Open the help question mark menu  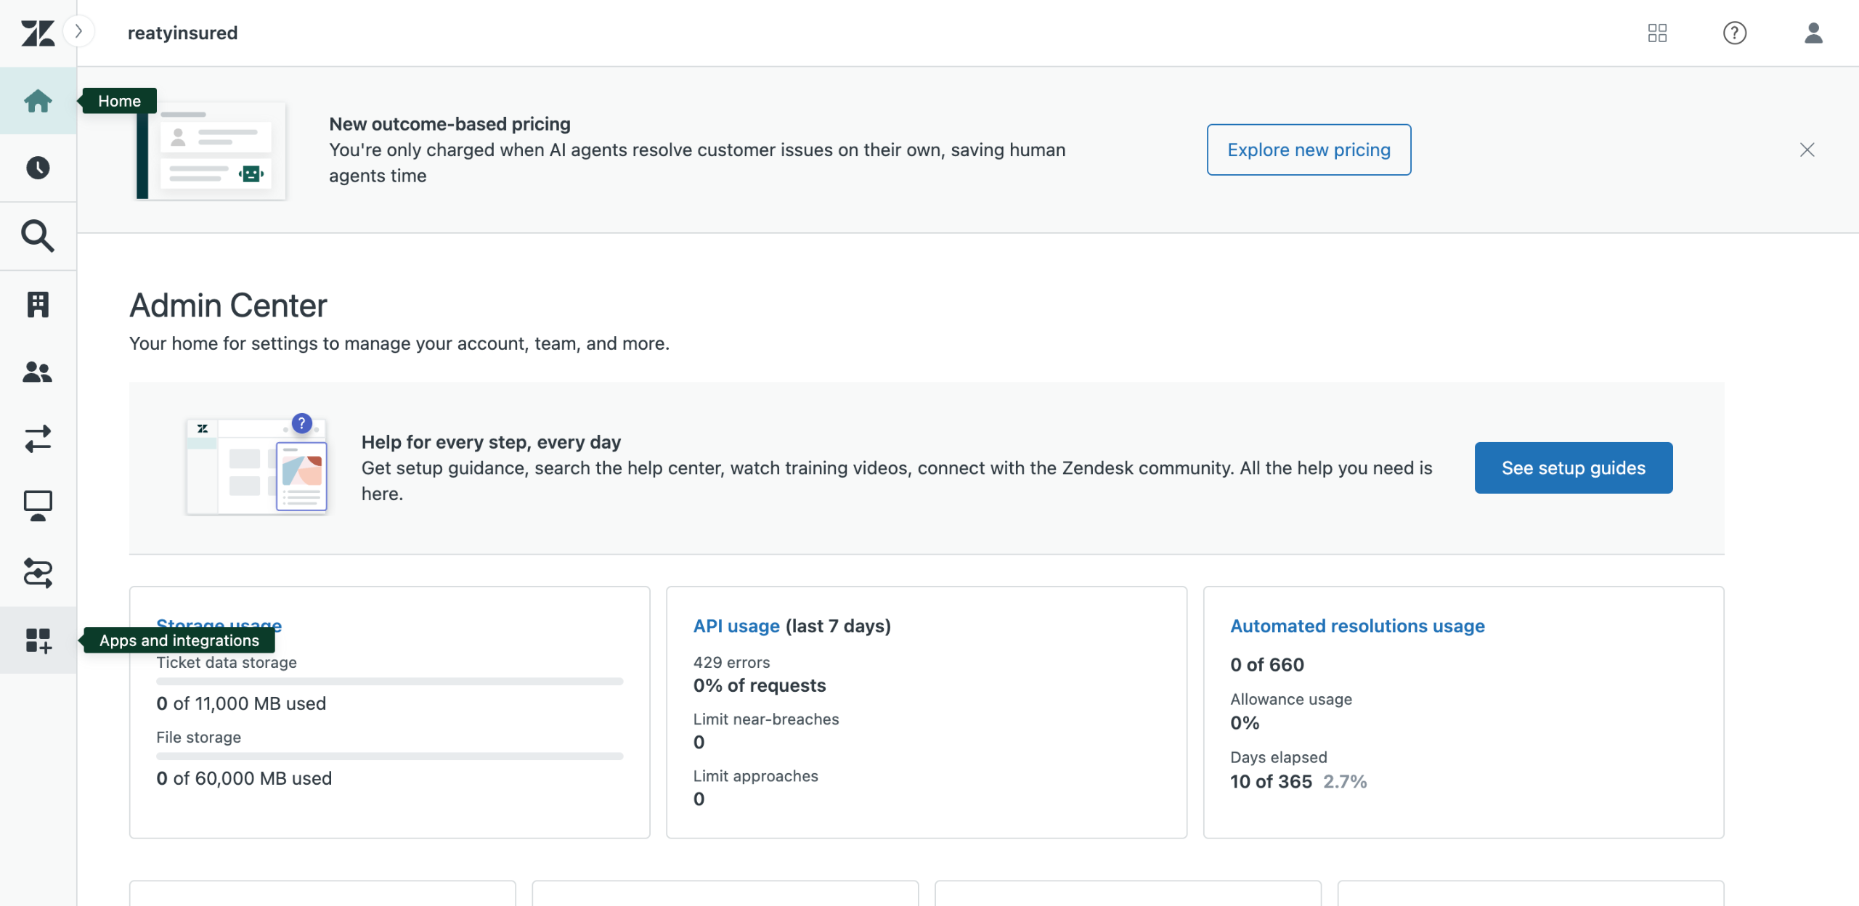[x=1735, y=33]
